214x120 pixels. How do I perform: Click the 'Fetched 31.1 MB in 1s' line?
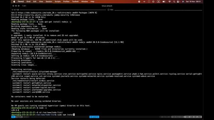pos(29,44)
